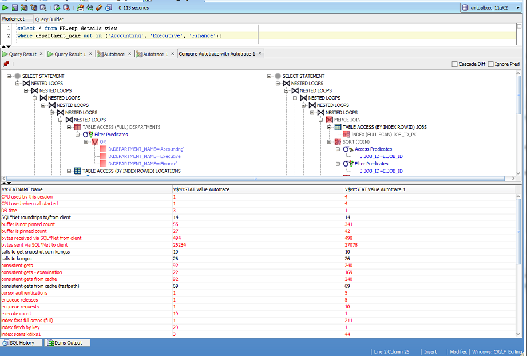
Task: Close the Compare Autotrace with Autotrace 1 tab
Action: (259, 53)
